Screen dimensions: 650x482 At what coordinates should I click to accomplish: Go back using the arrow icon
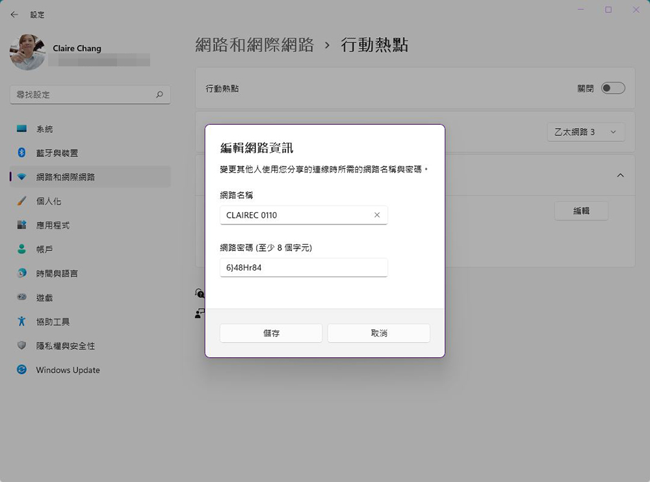pyautogui.click(x=14, y=14)
